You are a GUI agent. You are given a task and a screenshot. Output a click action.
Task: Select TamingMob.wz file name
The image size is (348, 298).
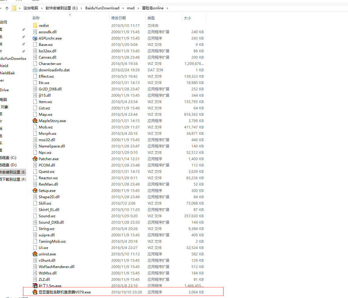(x=52, y=241)
